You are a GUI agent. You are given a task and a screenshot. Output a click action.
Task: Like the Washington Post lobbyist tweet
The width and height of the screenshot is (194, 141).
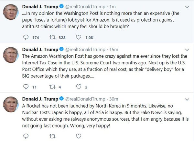[x=78, y=37]
